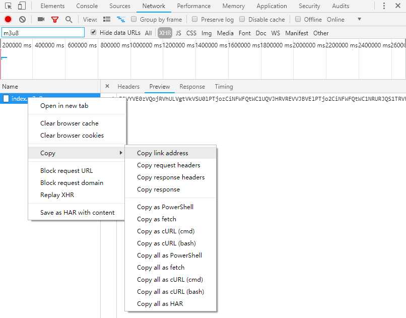
Task: Switch to large request rows view icon
Action: (x=107, y=19)
